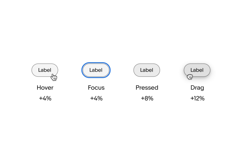Click the pointer cursor icon under Hover button
Image resolution: width=243 pixels, height=166 pixels.
(x=54, y=77)
